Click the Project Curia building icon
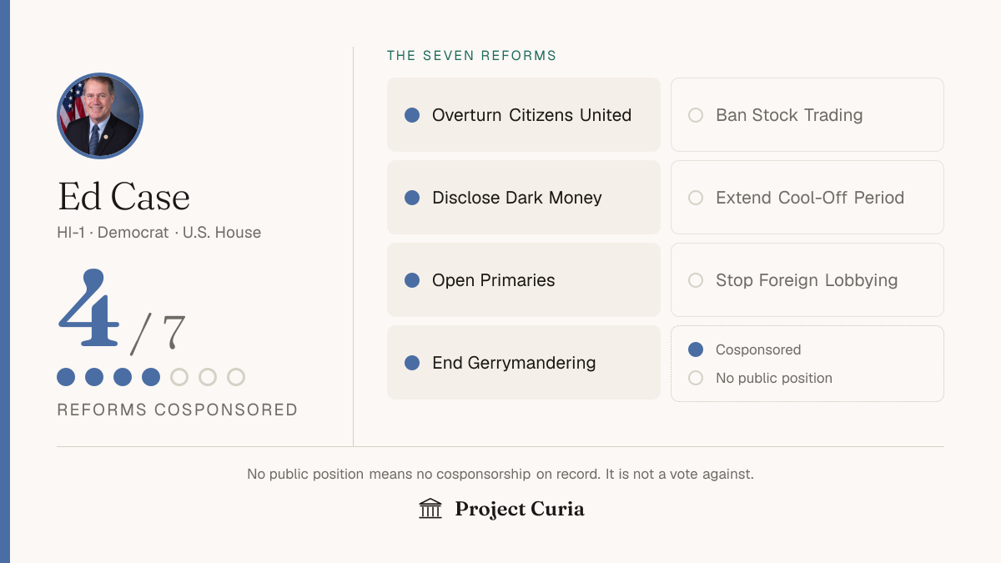 tap(430, 508)
